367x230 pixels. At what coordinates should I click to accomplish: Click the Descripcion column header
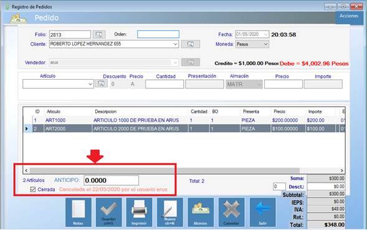point(105,112)
